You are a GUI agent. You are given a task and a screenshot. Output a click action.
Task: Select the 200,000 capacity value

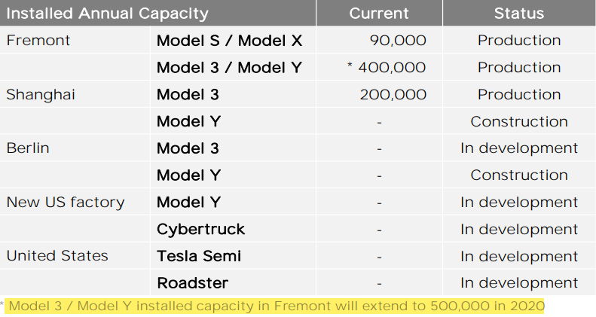pyautogui.click(x=393, y=95)
